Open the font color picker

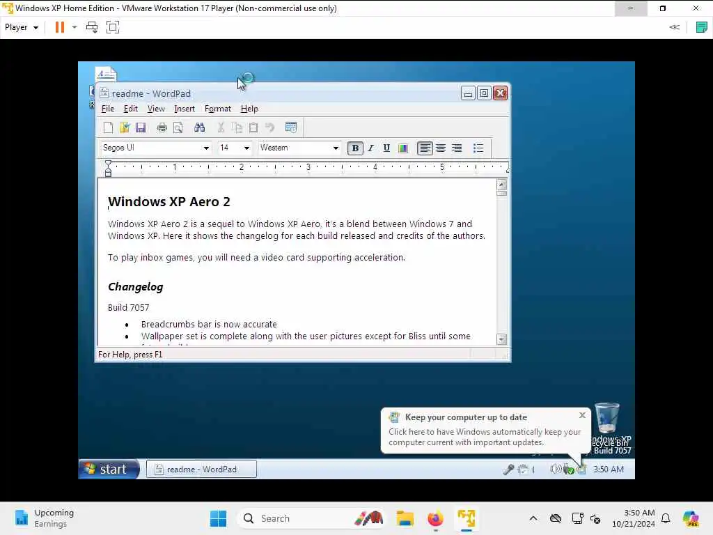point(403,148)
